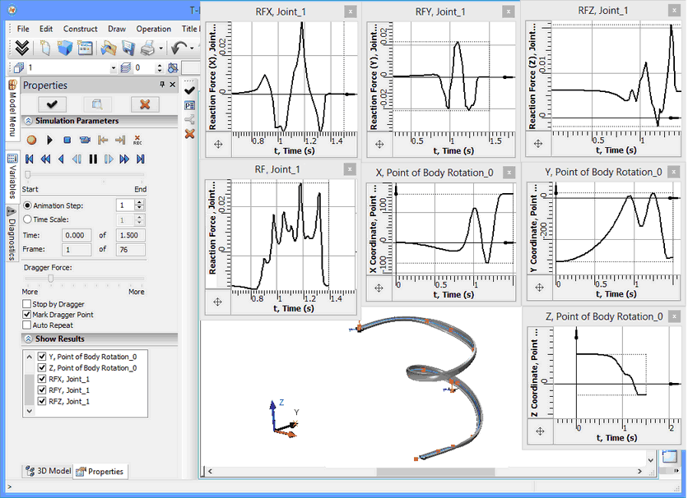
Task: Click the new 3D model cube icon
Action: click(x=65, y=48)
